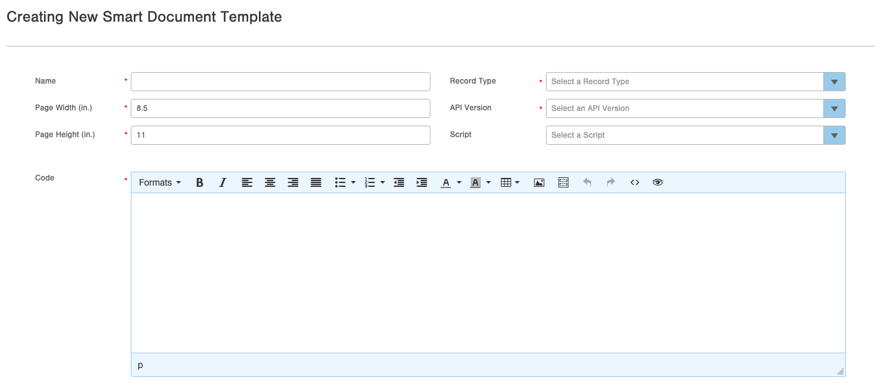Undo the last editor change
This screenshot has width=882, height=389.
(x=586, y=182)
